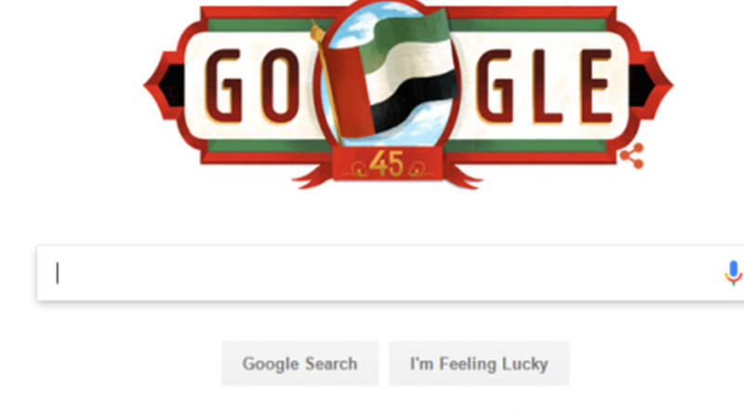Click the "L" letter in the doodle
The height and width of the screenshot is (418, 744).
(x=547, y=86)
